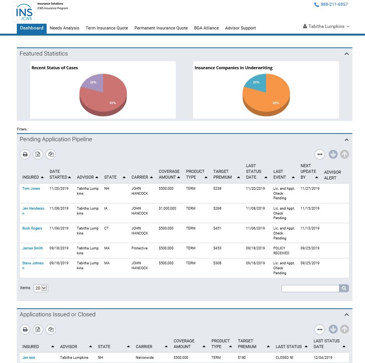
Task: Open the Term Insurance Quote tab
Action: click(x=107, y=28)
